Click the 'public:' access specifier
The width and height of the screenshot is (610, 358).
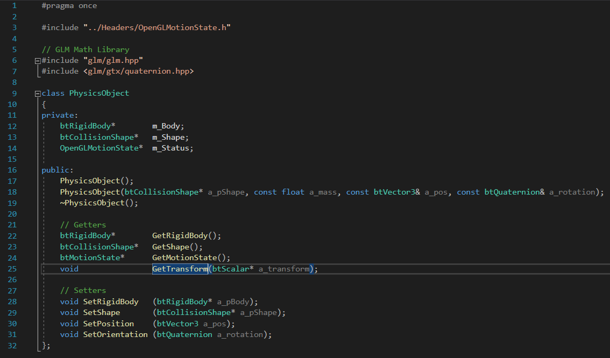coord(58,170)
